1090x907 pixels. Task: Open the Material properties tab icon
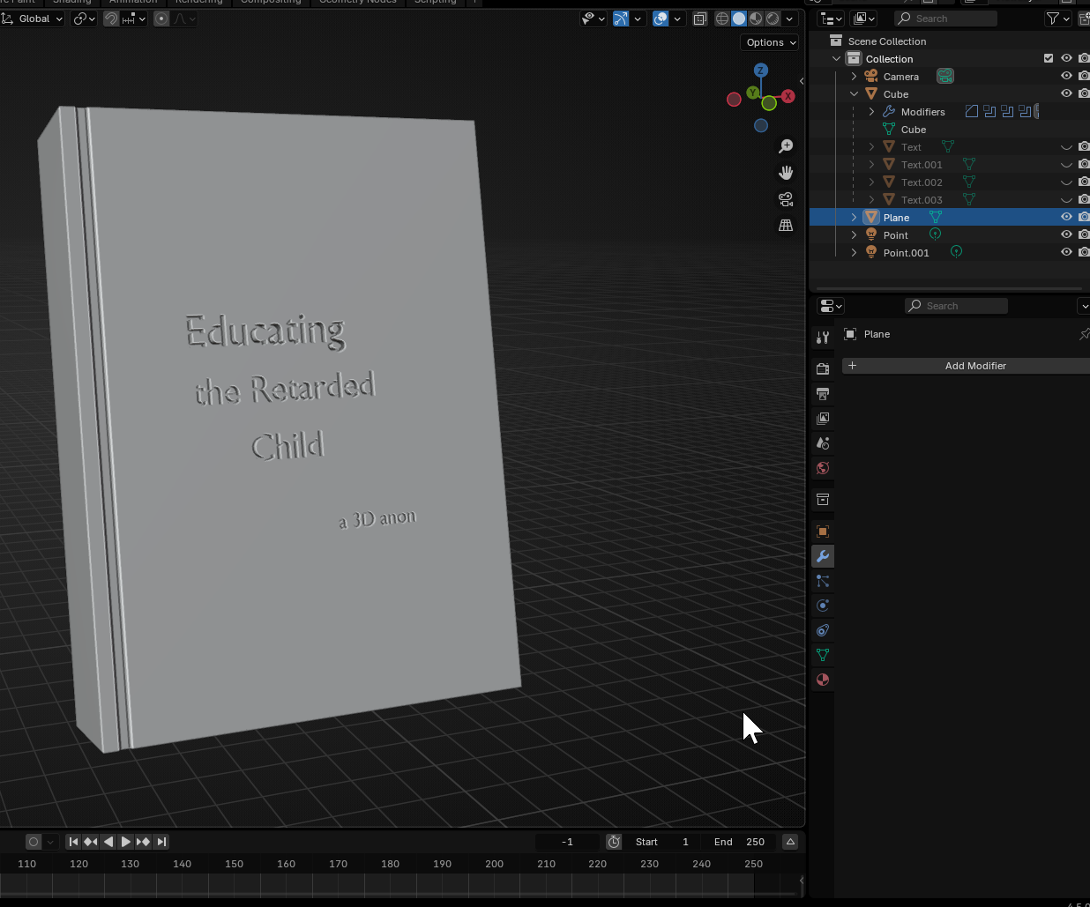823,680
